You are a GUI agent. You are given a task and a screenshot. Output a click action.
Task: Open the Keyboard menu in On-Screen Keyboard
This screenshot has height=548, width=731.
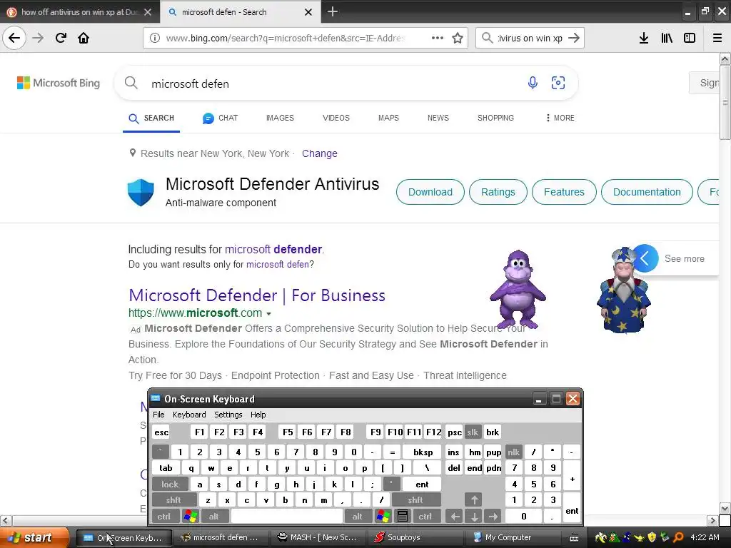tap(188, 415)
